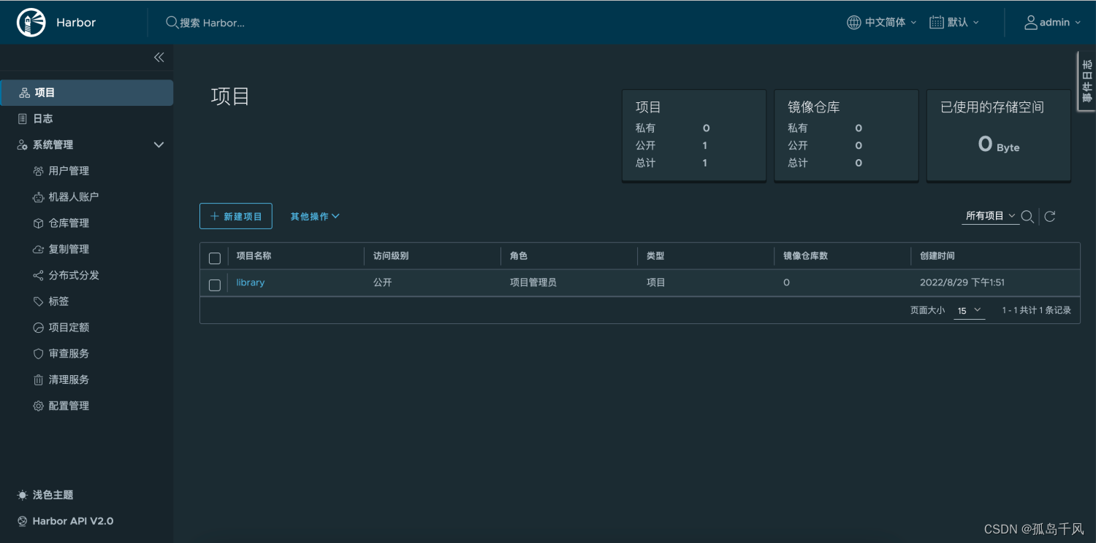The height and width of the screenshot is (543, 1096).
Task: Click the 分布式分发 share icon
Action: 39,276
